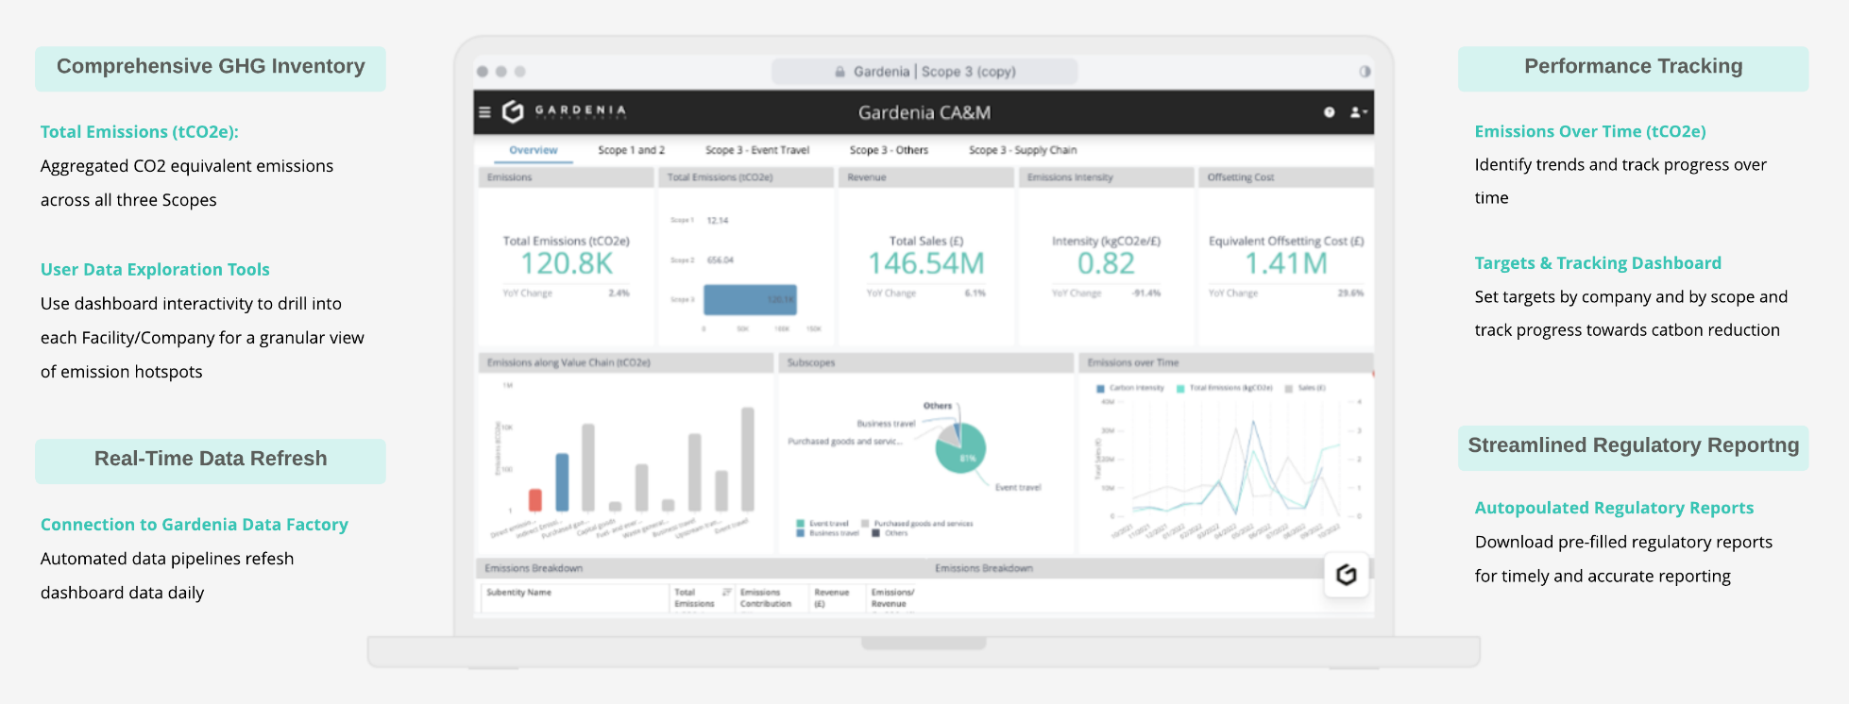The width and height of the screenshot is (1849, 704).
Task: Select the Scope 3 - Others tab
Action: (x=889, y=150)
